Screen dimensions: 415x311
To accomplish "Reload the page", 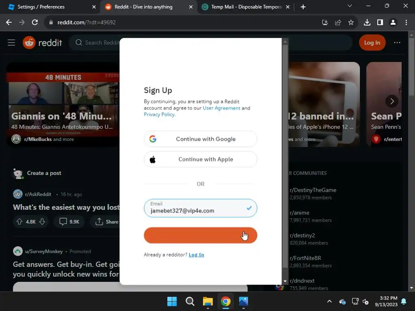I will tap(35, 23).
